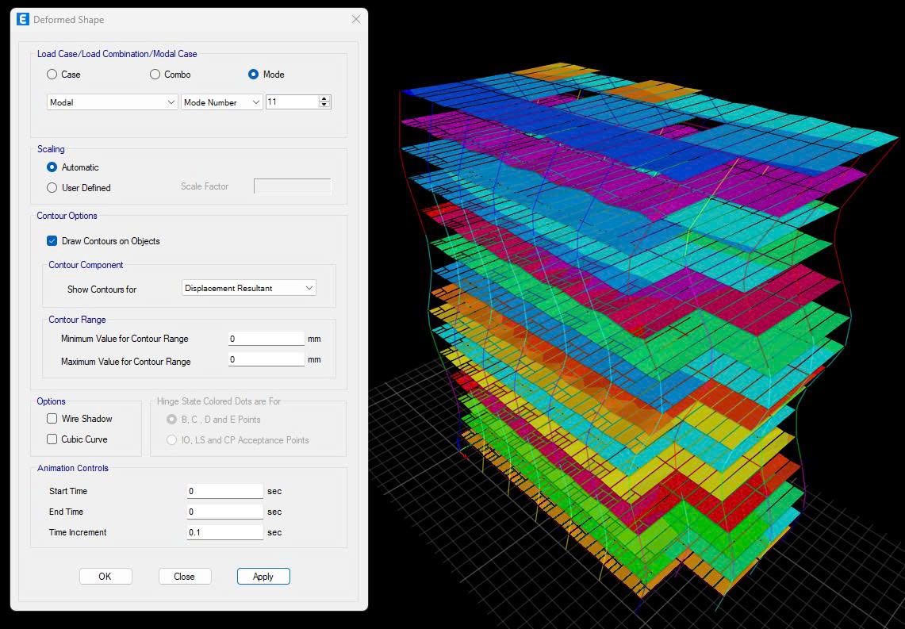Toggle Draw Contours on Objects checkbox
Image resolution: width=905 pixels, height=629 pixels.
[52, 241]
